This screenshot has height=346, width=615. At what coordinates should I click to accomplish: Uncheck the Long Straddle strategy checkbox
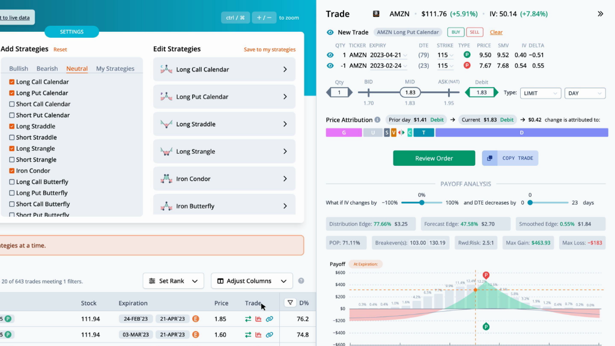click(12, 126)
